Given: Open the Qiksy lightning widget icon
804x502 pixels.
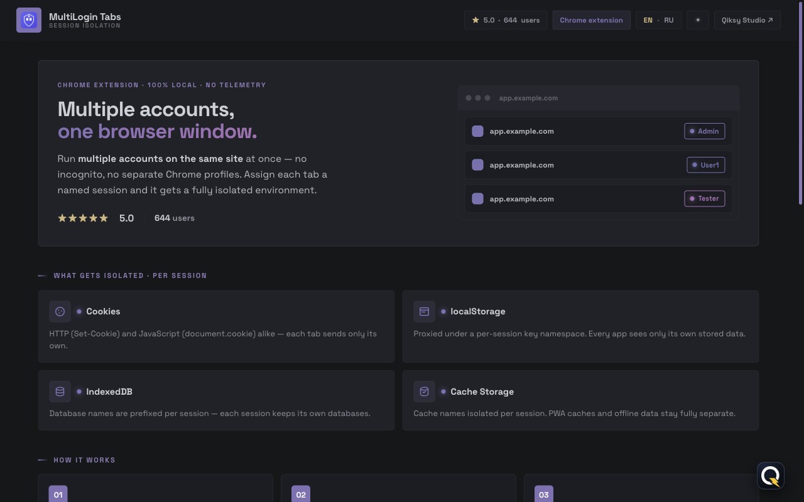Looking at the screenshot, I should pos(771,476).
